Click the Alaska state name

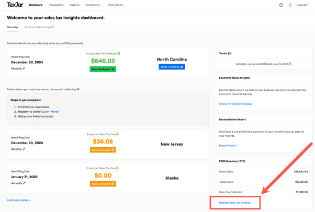tap(172, 178)
